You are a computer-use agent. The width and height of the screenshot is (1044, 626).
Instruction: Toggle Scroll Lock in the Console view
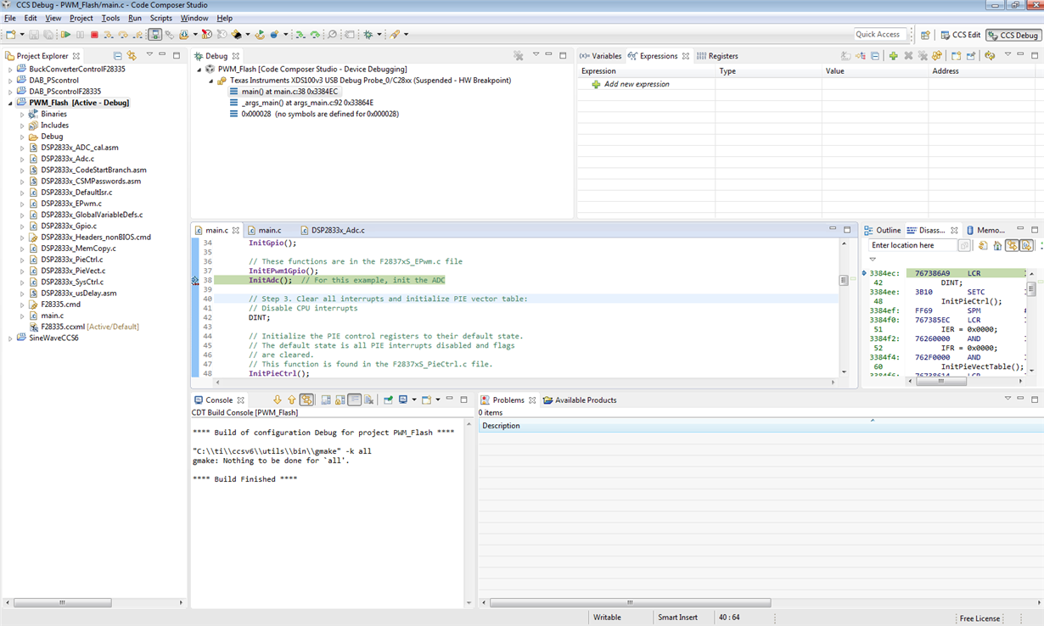point(339,400)
